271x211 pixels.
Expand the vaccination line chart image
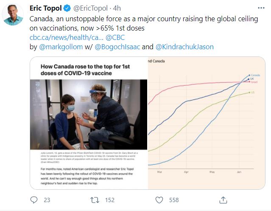207,123
